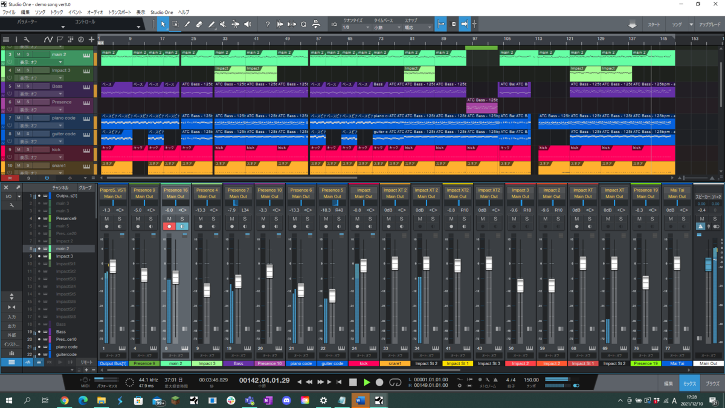
Task: Select the Listen (speaker) tool
Action: click(x=247, y=25)
